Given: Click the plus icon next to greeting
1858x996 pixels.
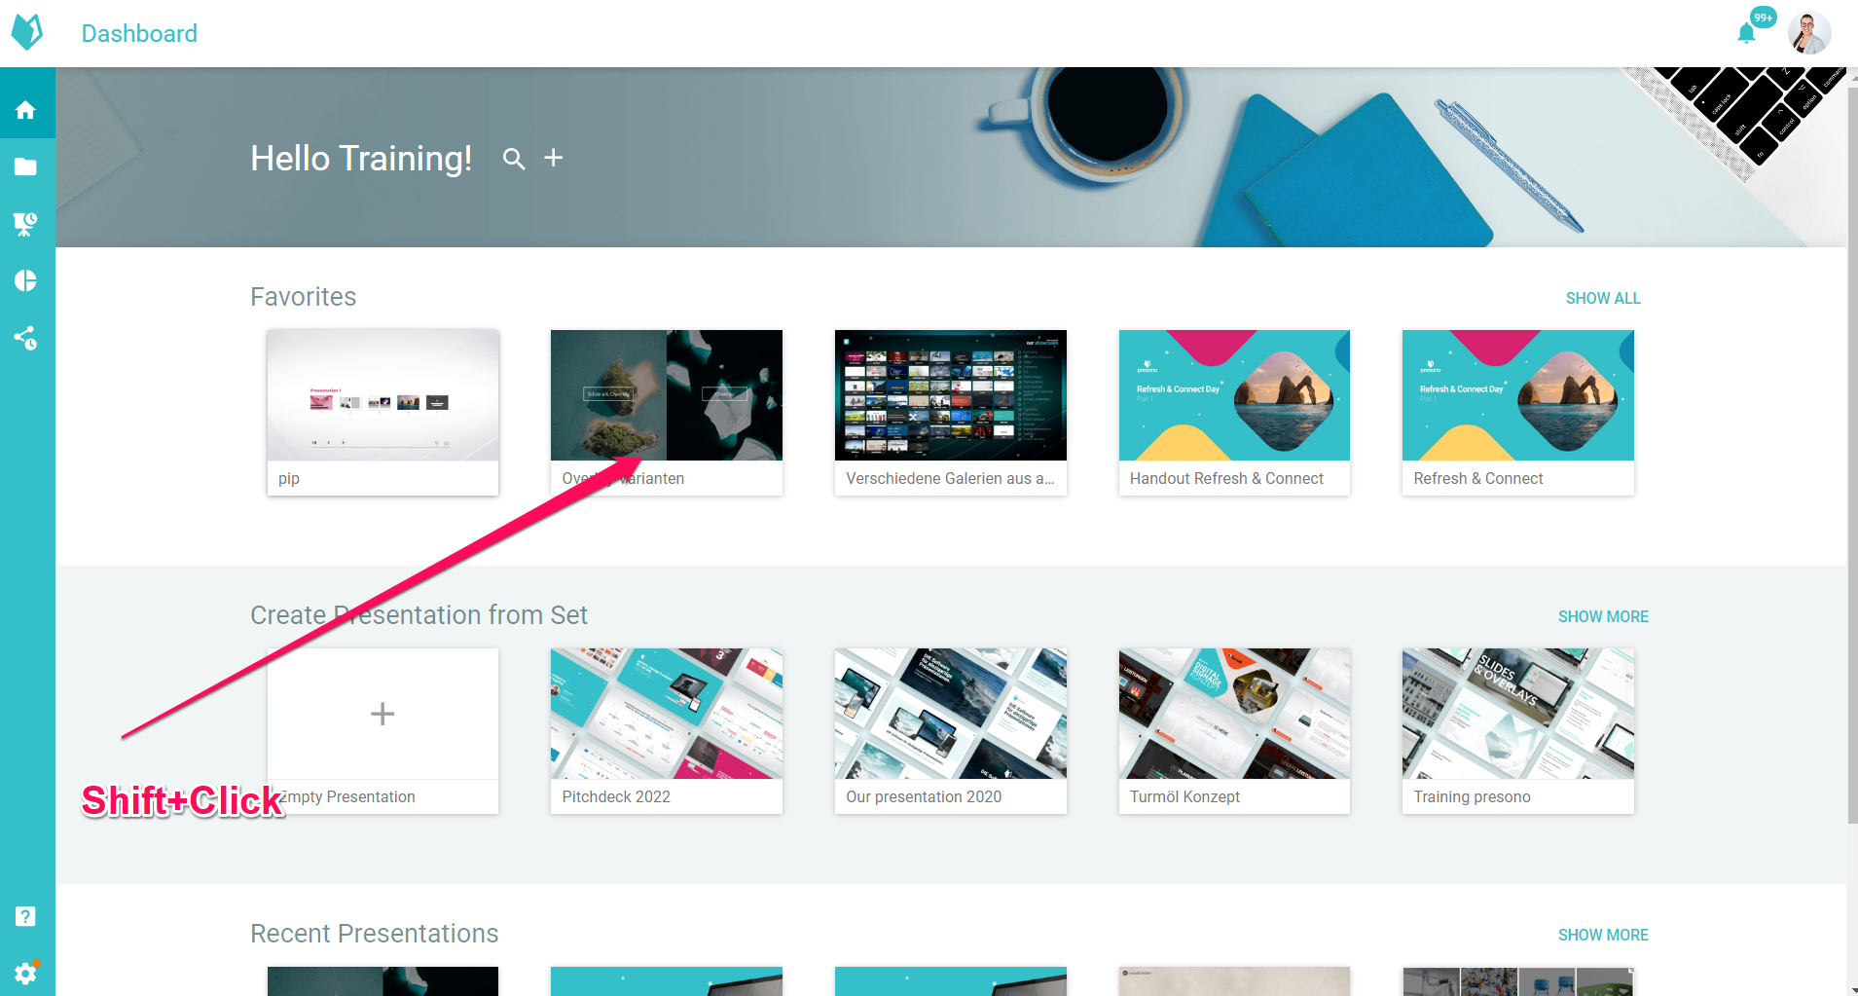Looking at the screenshot, I should (x=554, y=158).
